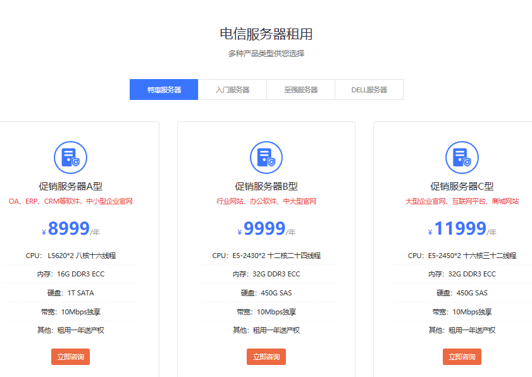Click 立即咨询 under 促销服务器A型
The height and width of the screenshot is (377, 532).
pos(71,357)
